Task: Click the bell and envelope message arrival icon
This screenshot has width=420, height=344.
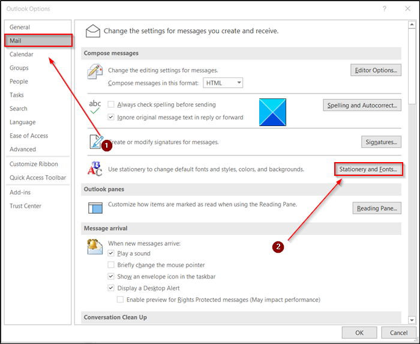Action: point(95,247)
